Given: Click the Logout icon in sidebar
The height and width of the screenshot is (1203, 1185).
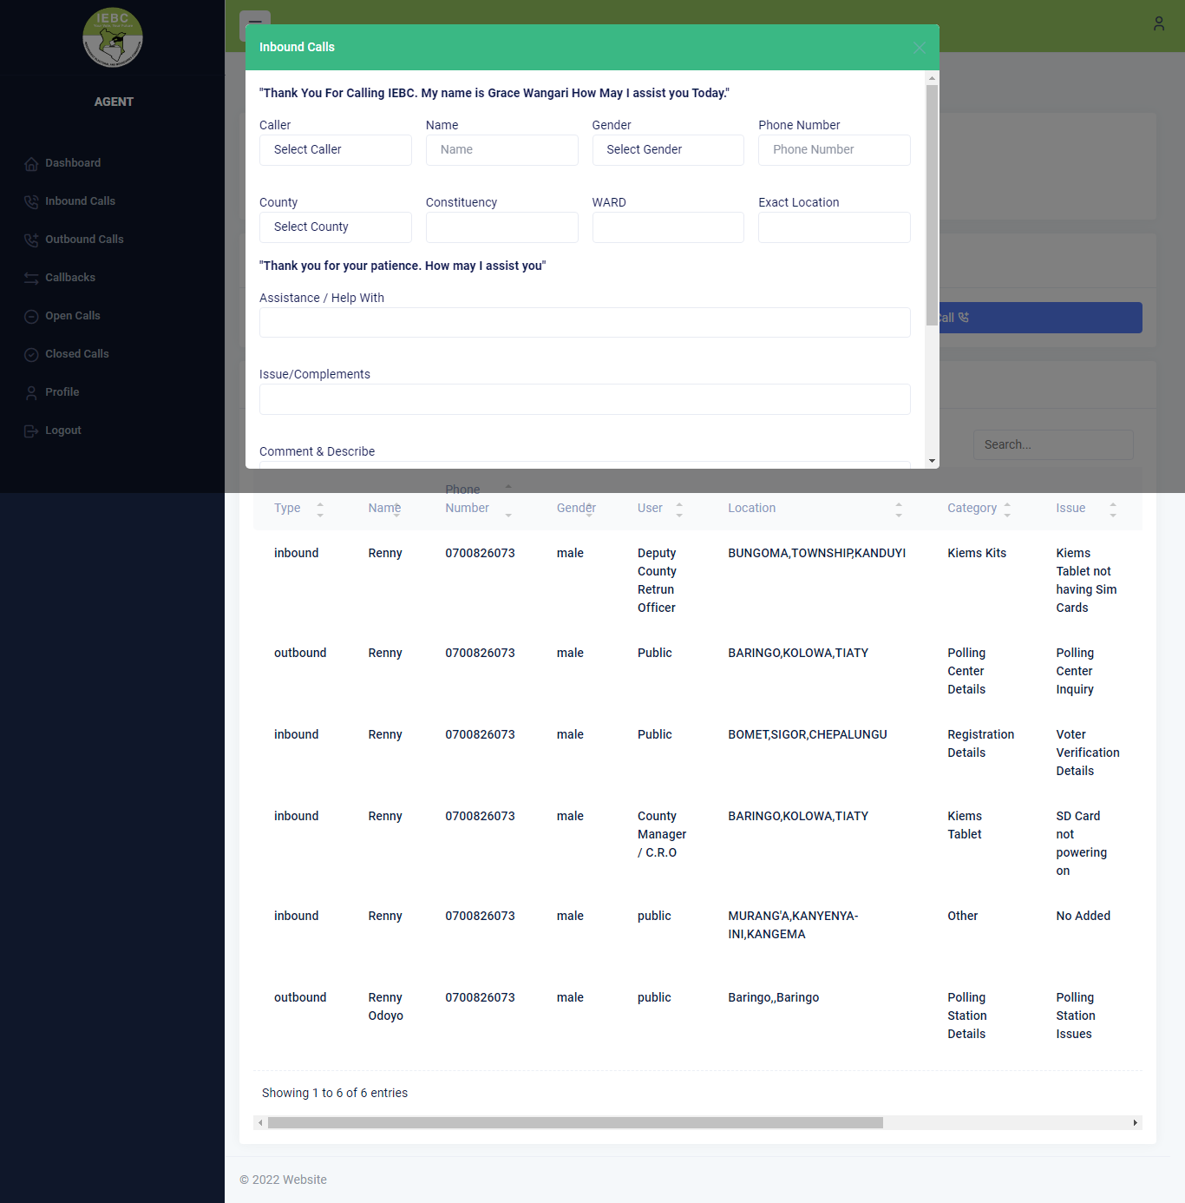Looking at the screenshot, I should (31, 431).
